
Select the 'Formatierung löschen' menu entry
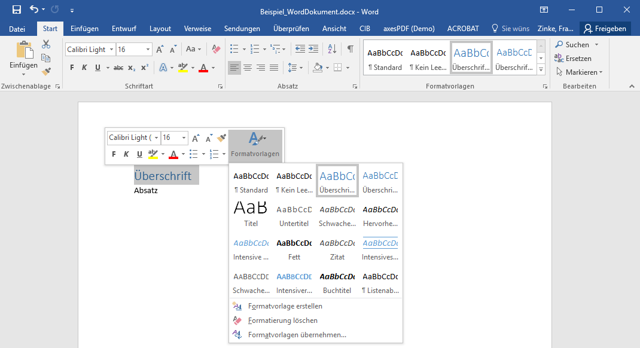282,320
